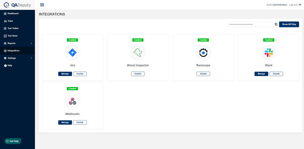Copy API key with the copy icon
Viewport: 304px width, 149px height.
[x=276, y=24]
